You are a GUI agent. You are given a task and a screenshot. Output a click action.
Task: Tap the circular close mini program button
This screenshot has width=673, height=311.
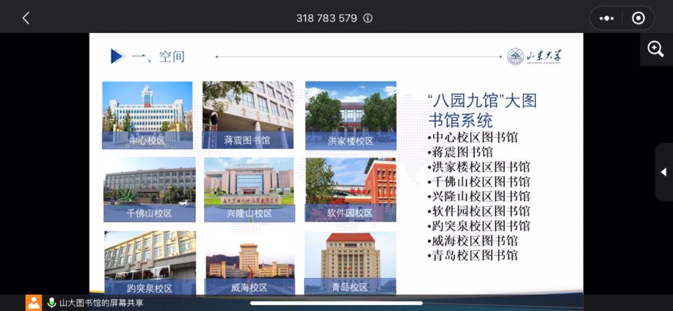(638, 18)
